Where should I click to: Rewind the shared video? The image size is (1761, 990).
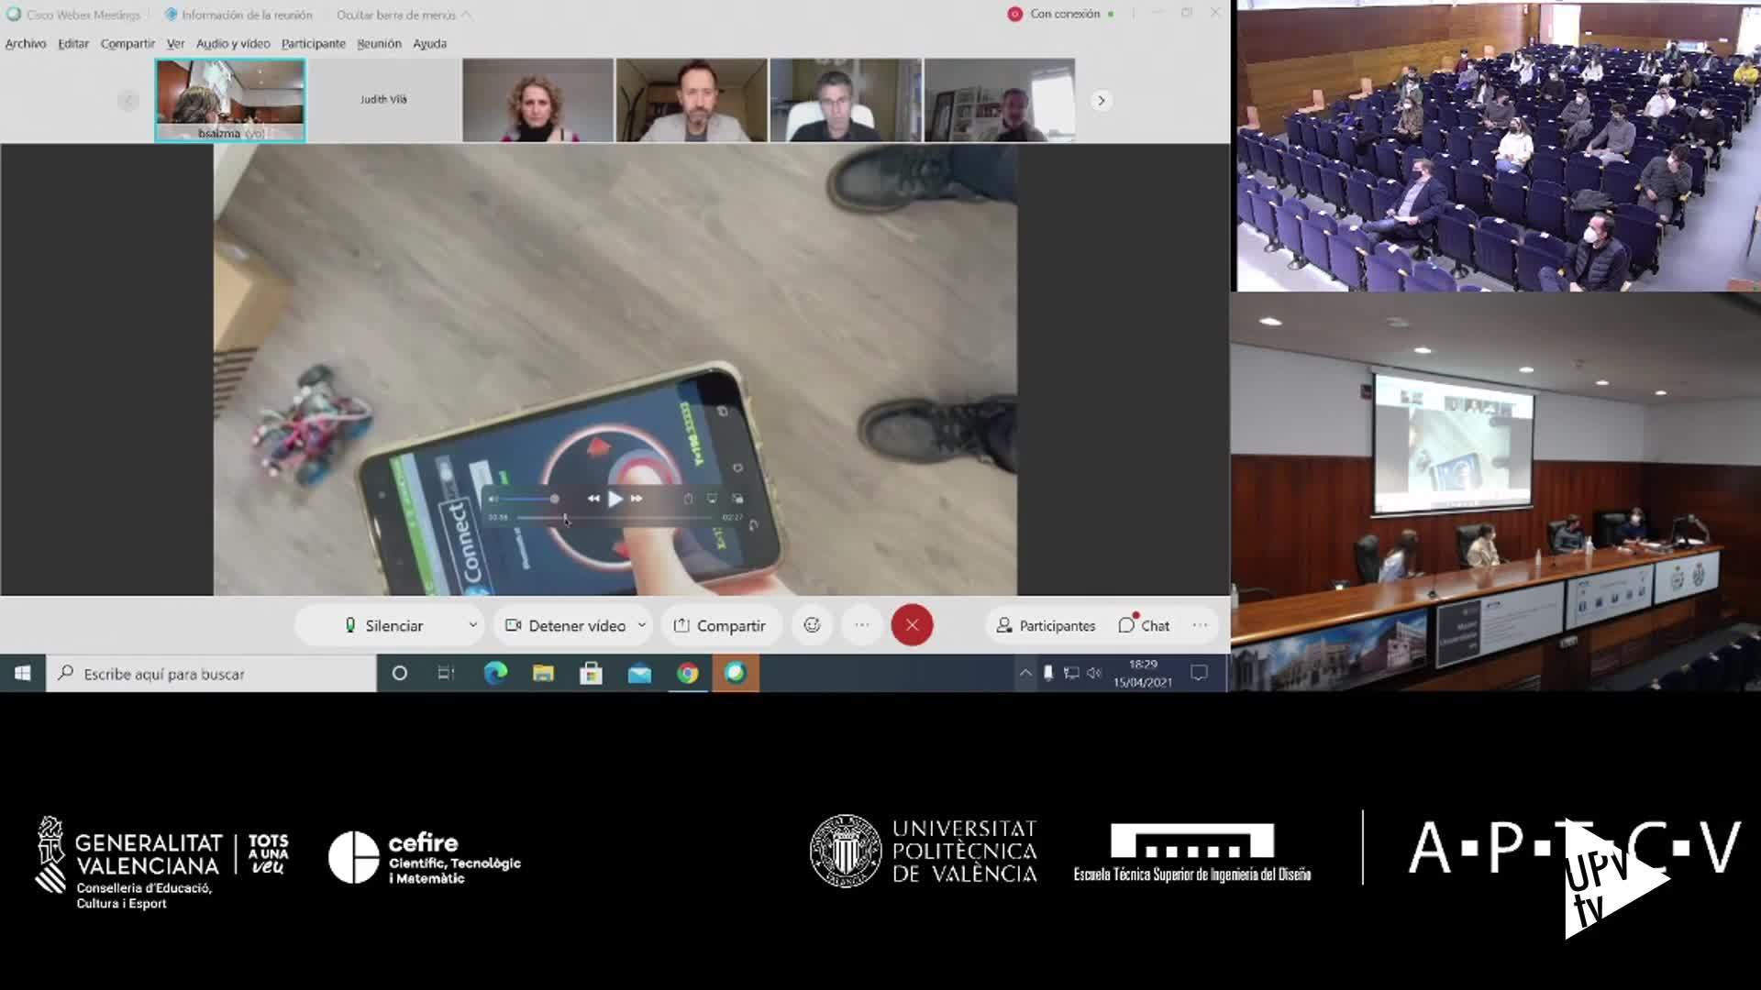tap(593, 499)
